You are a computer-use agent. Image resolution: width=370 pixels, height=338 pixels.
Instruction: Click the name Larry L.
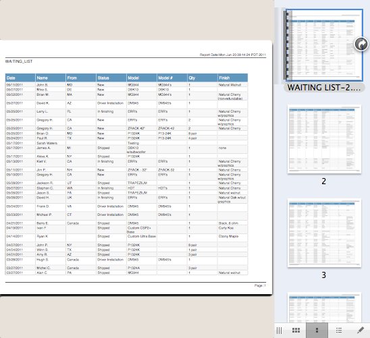pos(43,111)
